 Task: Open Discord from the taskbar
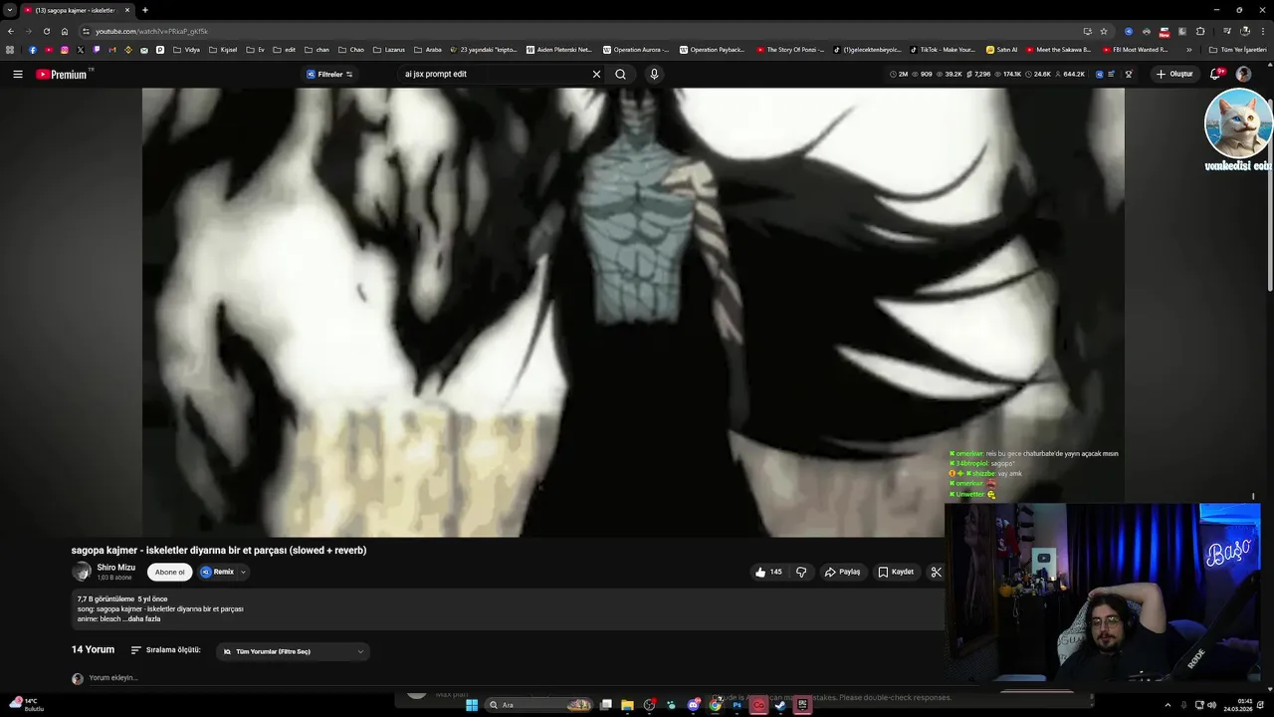(x=693, y=705)
